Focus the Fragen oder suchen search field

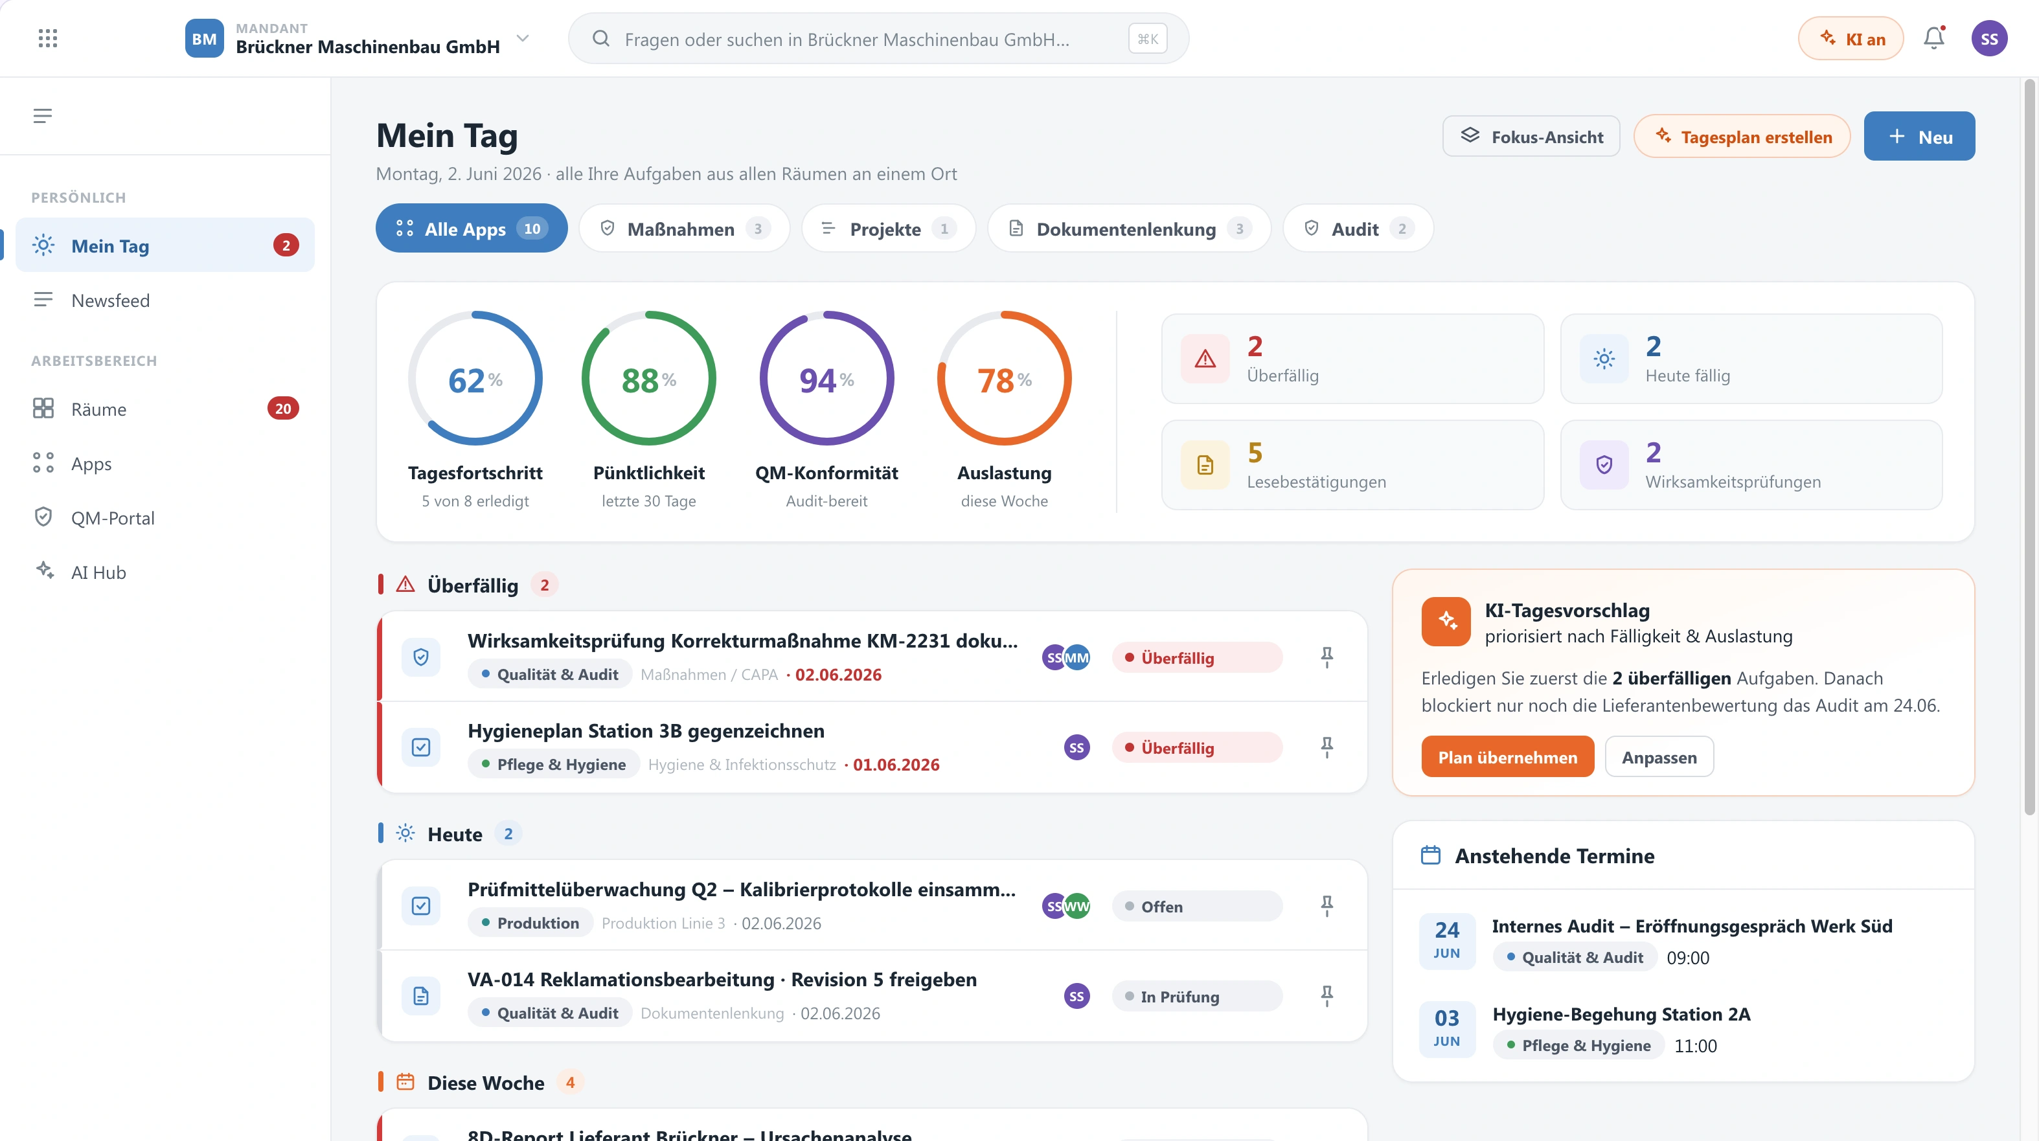point(878,38)
